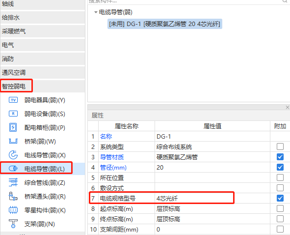Edit 支架间距(mm) value 0

pyautogui.click(x=212, y=230)
